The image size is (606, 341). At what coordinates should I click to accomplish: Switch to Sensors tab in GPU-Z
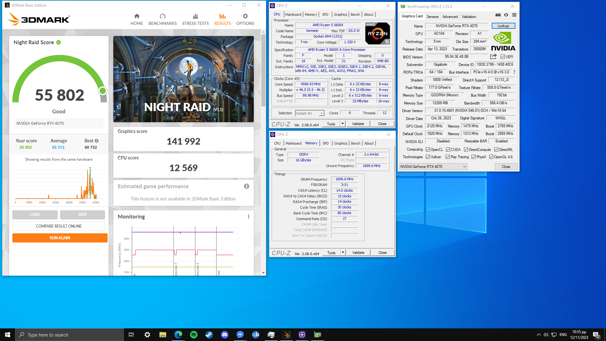click(x=432, y=17)
